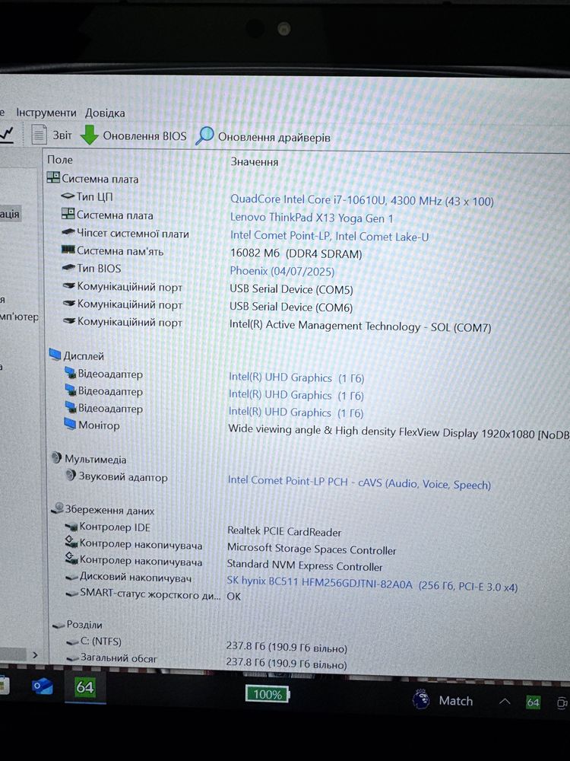Click Standard NVM Express Controller value
Image resolution: width=570 pixels, height=761 pixels.
305,565
